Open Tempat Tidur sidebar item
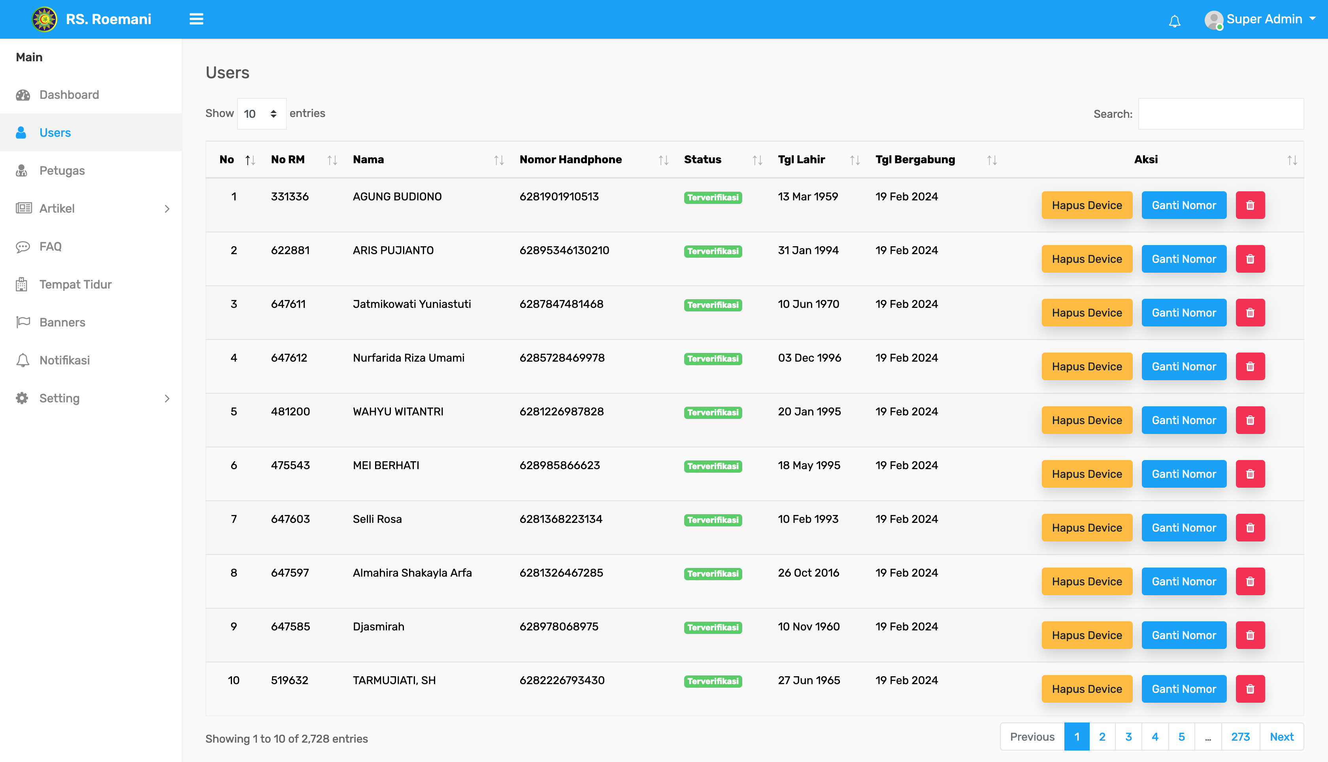Image resolution: width=1328 pixels, height=762 pixels. [91, 284]
